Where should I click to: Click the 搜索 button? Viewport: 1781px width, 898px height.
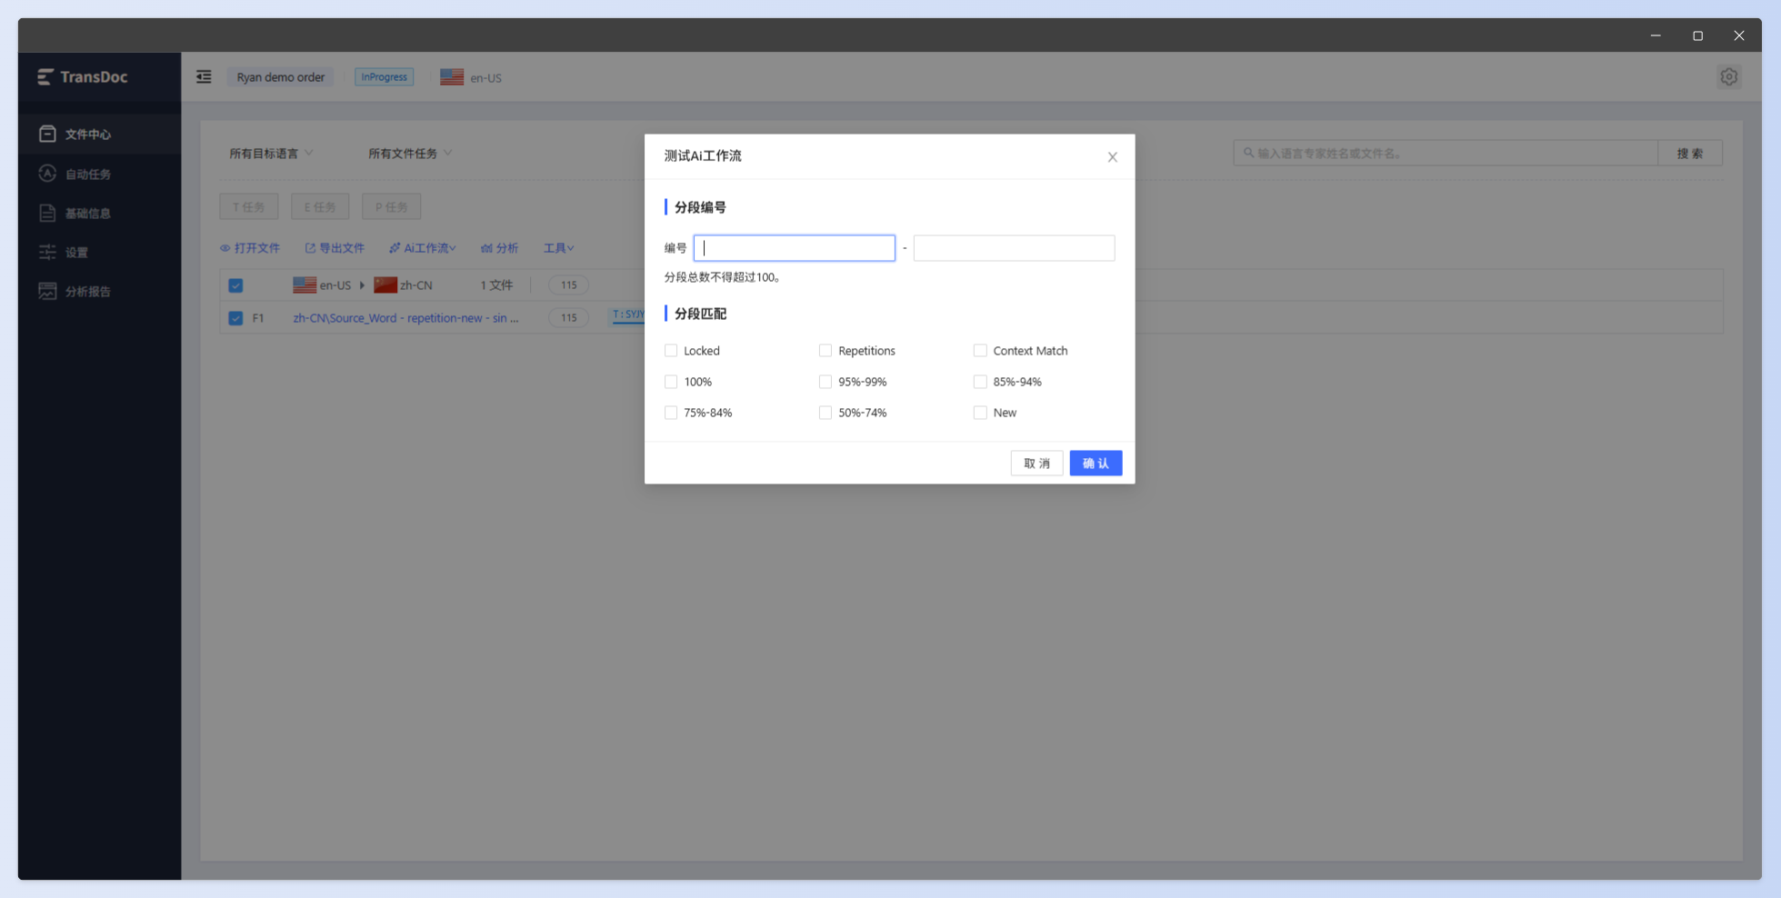click(x=1690, y=154)
